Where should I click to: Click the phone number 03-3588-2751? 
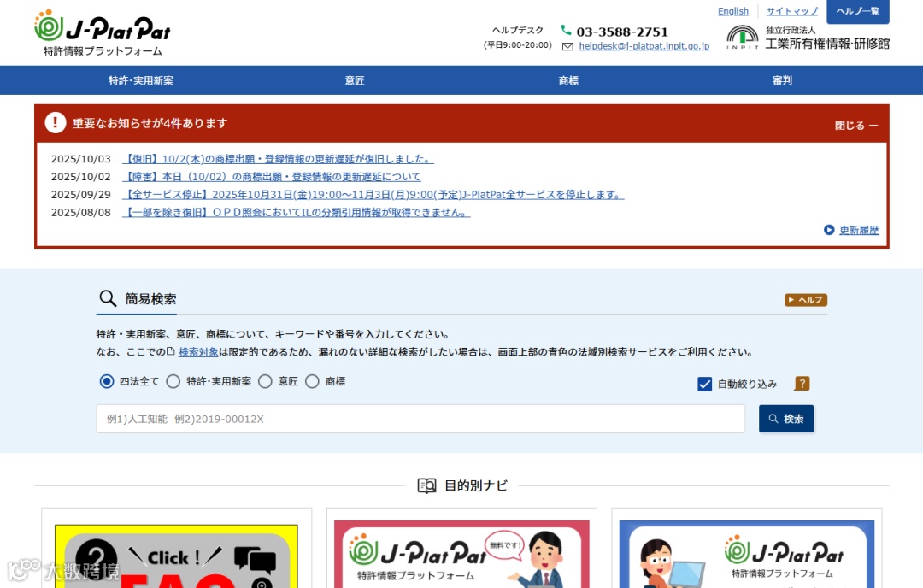point(622,32)
